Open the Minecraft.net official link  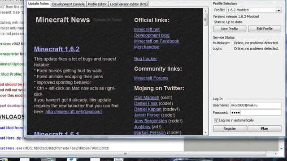(x=147, y=30)
